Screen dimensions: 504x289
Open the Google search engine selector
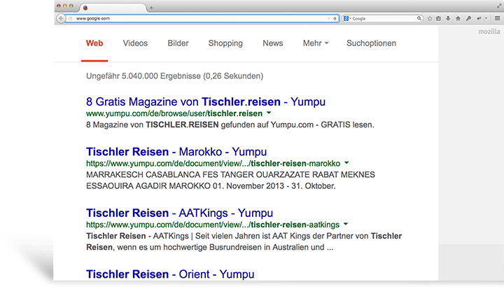click(347, 18)
